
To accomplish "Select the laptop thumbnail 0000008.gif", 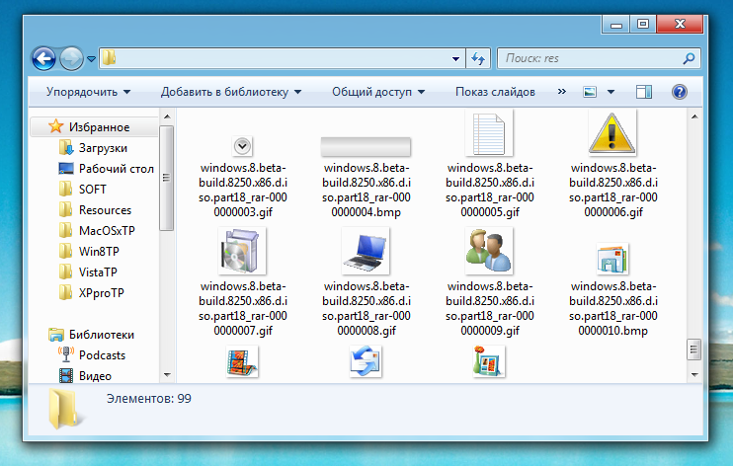I will (x=366, y=251).
